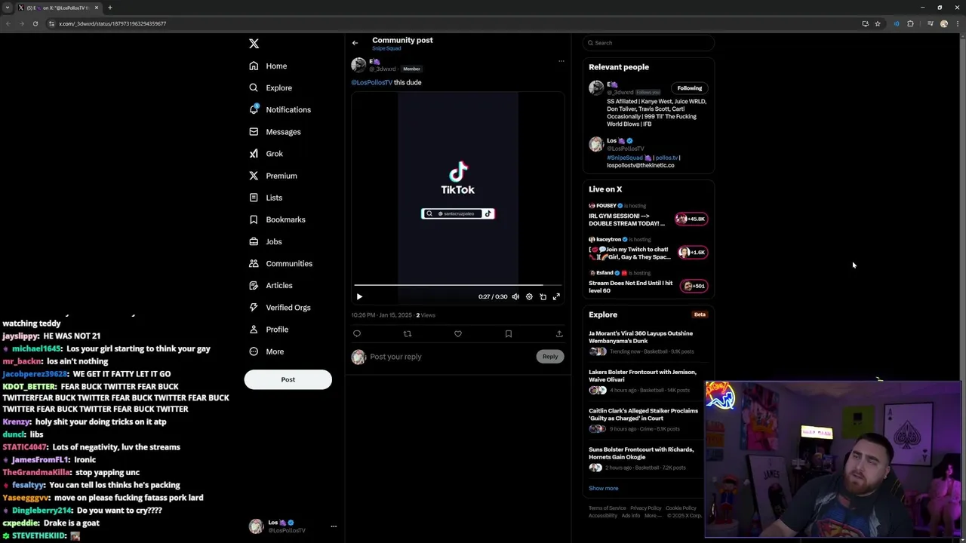The height and width of the screenshot is (543, 966).
Task: Click the Communities people icon
Action: [x=254, y=263]
